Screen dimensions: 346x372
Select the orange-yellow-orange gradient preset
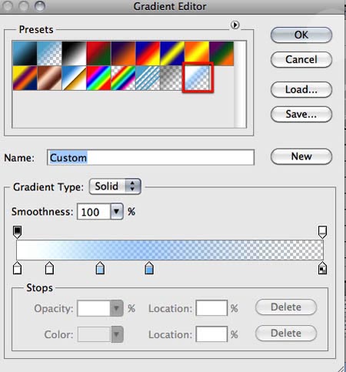197,53
